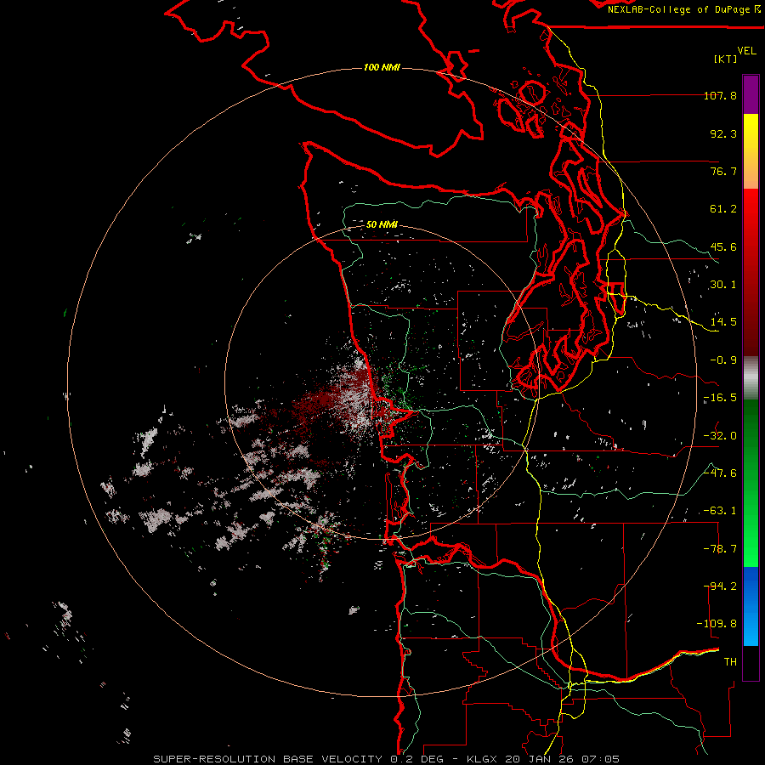This screenshot has height=765, width=765.
Task: Click the -94.2 legend value
Action: [x=720, y=586]
